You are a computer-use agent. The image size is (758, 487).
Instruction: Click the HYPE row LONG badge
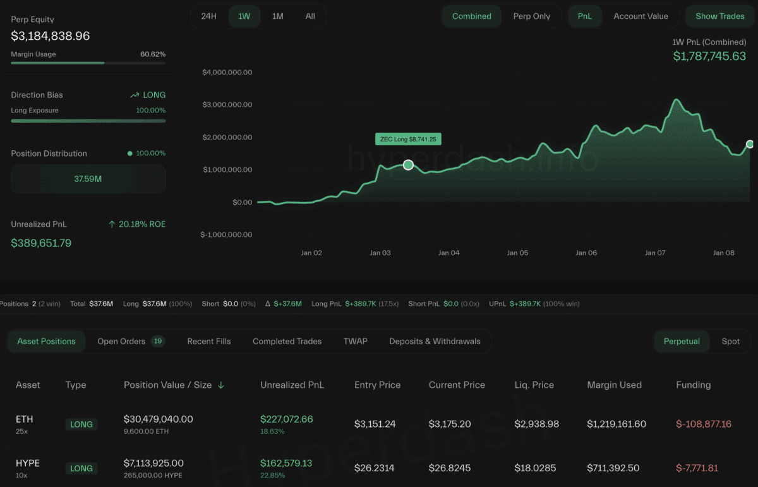coord(81,469)
